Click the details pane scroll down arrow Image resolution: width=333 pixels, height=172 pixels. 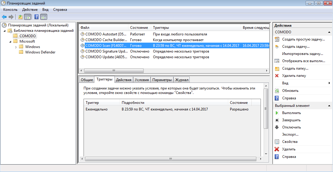click(266, 154)
